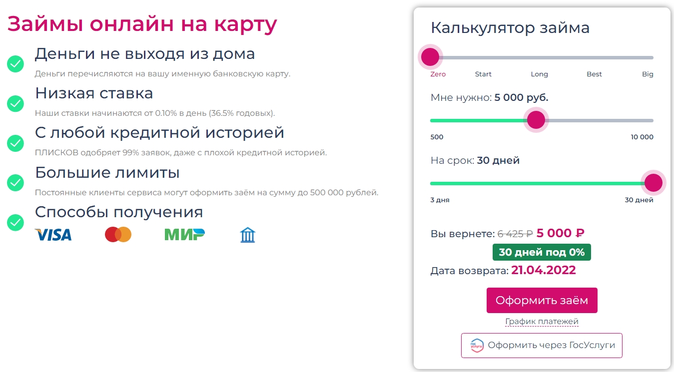Click the loan amount slider handle

point(536,120)
